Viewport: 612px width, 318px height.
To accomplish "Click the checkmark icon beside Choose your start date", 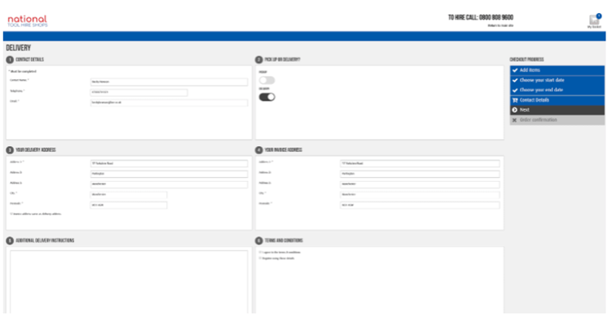I will 515,80.
